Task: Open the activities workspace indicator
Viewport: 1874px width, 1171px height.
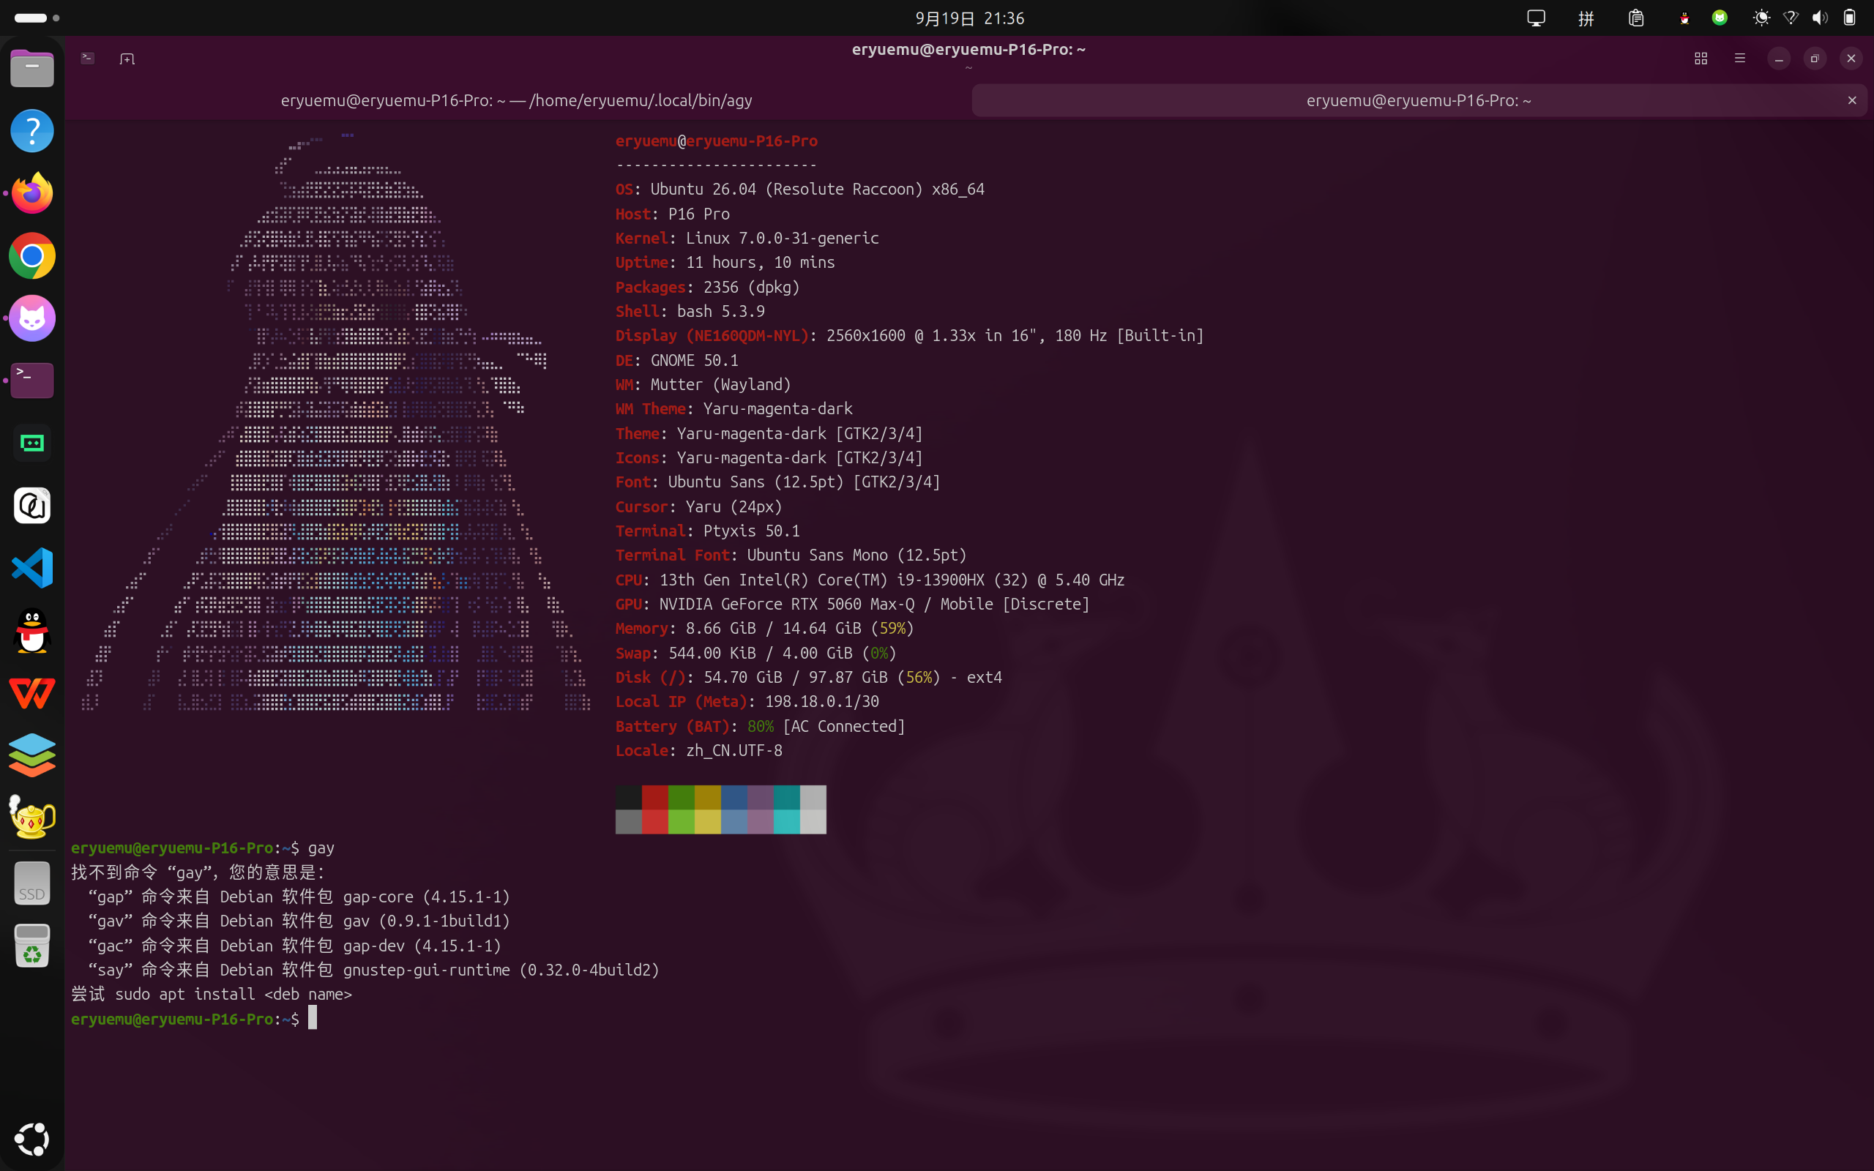Action: click(37, 18)
